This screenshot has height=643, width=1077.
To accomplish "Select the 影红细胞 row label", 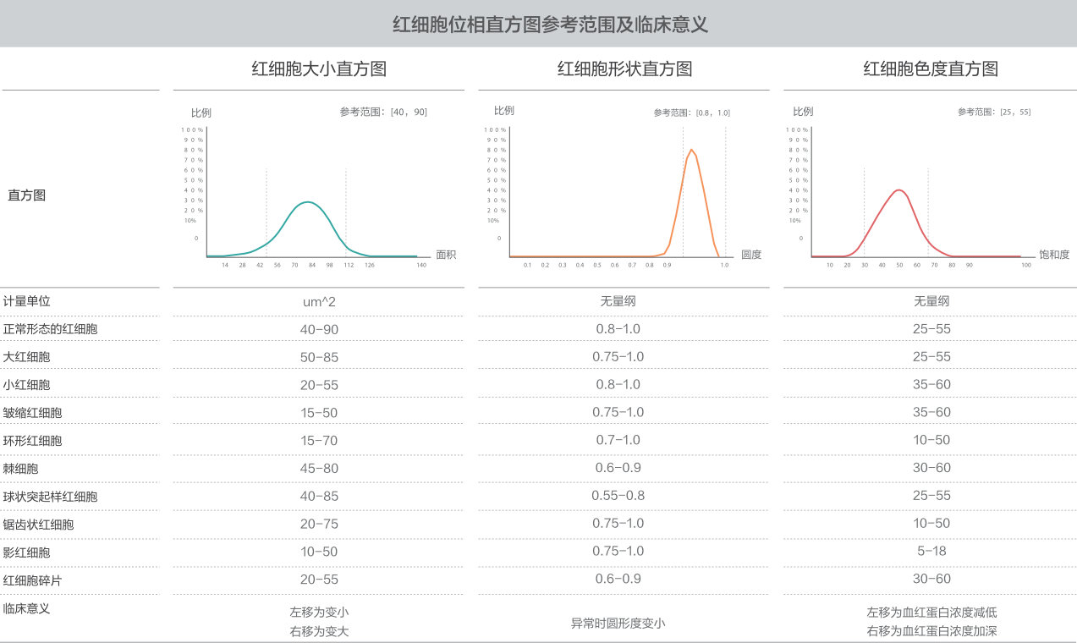I will (x=26, y=552).
